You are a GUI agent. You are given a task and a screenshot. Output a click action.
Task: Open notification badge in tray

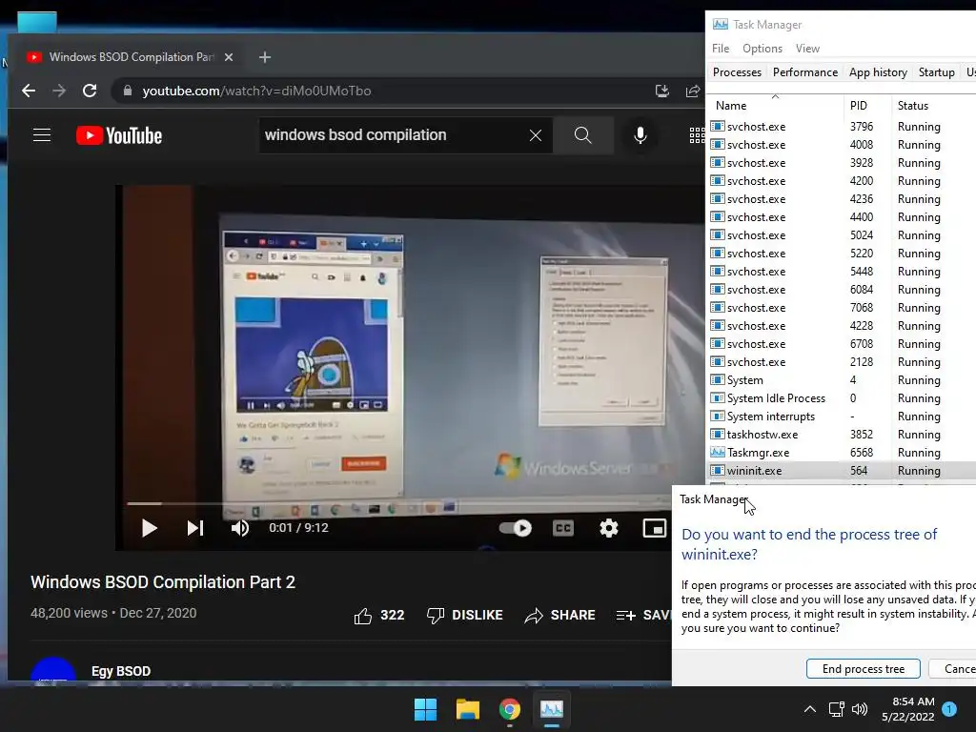tap(949, 709)
